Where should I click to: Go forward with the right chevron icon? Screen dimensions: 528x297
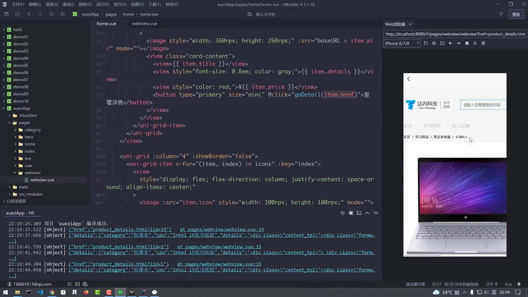point(40,14)
